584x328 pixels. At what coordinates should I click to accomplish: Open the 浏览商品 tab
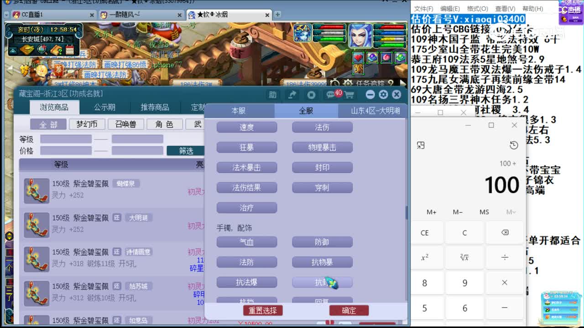pyautogui.click(x=54, y=107)
